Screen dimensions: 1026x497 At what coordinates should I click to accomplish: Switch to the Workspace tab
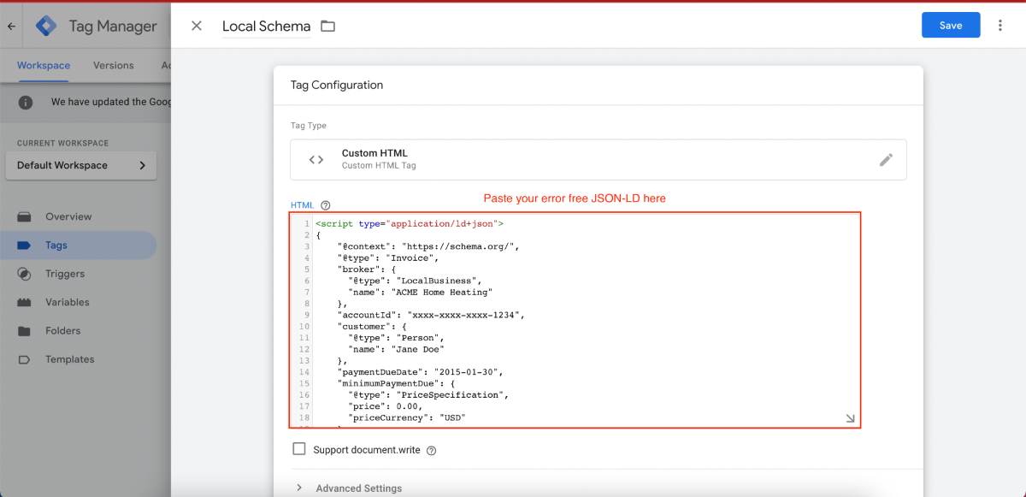point(44,65)
